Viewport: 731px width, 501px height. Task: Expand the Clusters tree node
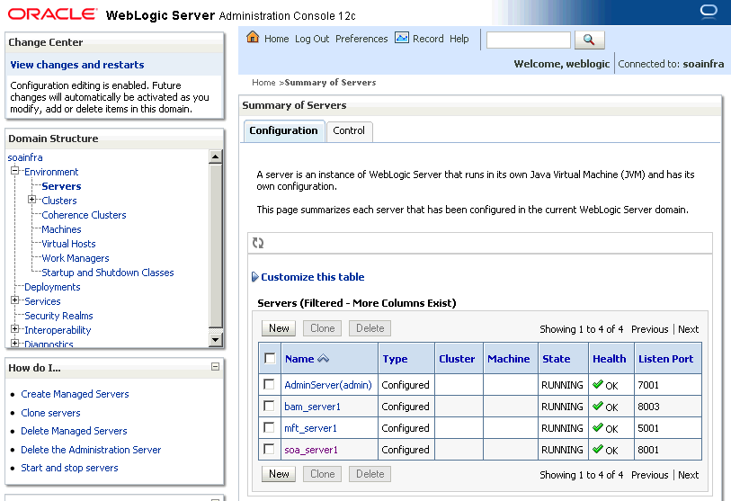31,200
